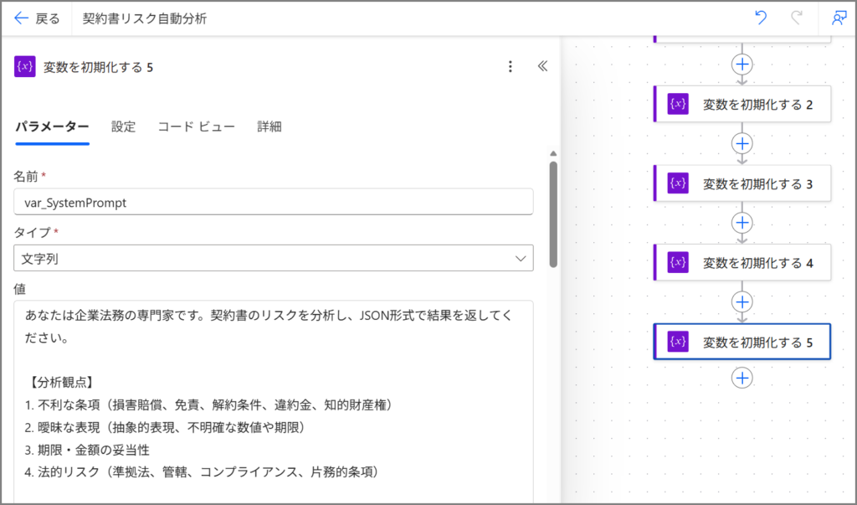
Task: Collapse the panel with double chevron icon
Action: pyautogui.click(x=542, y=67)
